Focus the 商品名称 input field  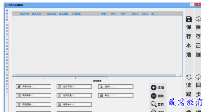coord(42,96)
